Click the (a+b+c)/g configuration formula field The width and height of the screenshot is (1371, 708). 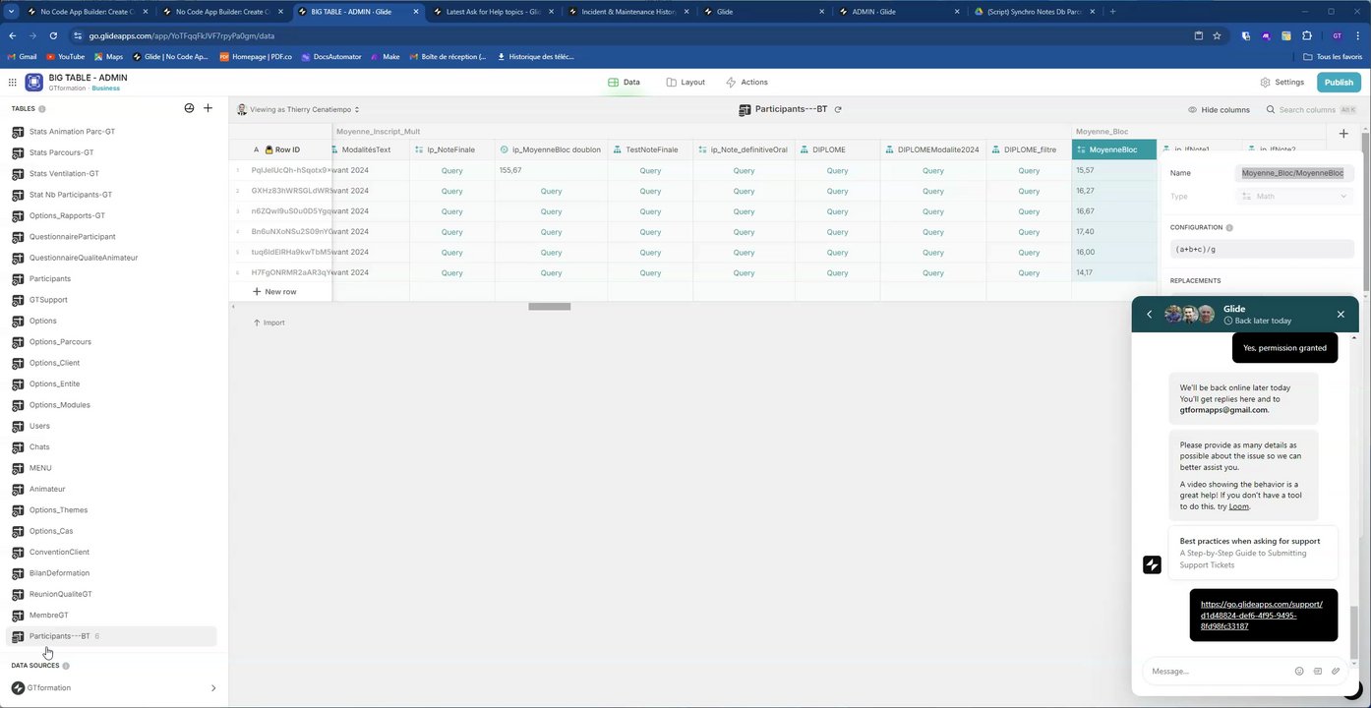tap(1261, 250)
